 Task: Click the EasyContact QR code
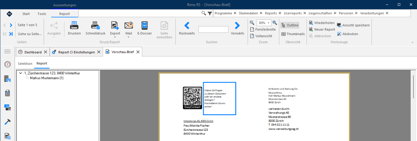point(193,98)
